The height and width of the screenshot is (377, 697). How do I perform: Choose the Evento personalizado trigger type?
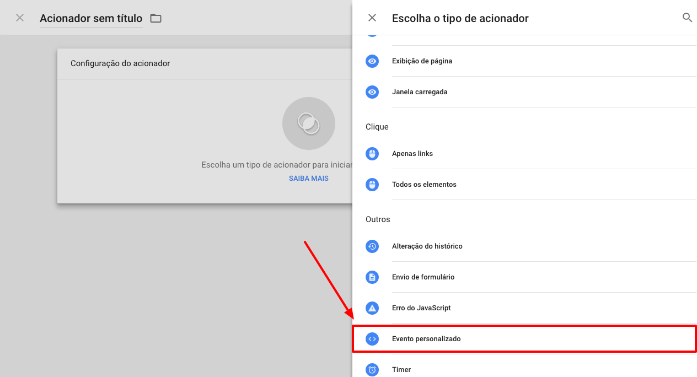pyautogui.click(x=524, y=339)
